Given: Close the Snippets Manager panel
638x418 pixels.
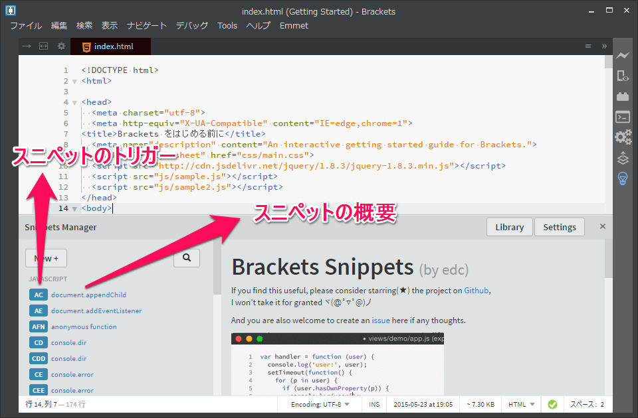Looking at the screenshot, I should tap(603, 226).
